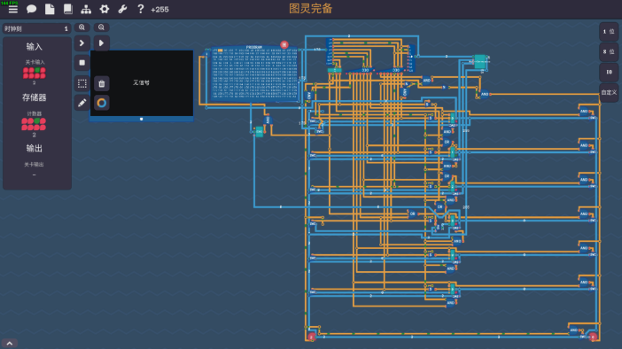Select the 16 bit wire width button
622x349 pixels.
coord(609,72)
